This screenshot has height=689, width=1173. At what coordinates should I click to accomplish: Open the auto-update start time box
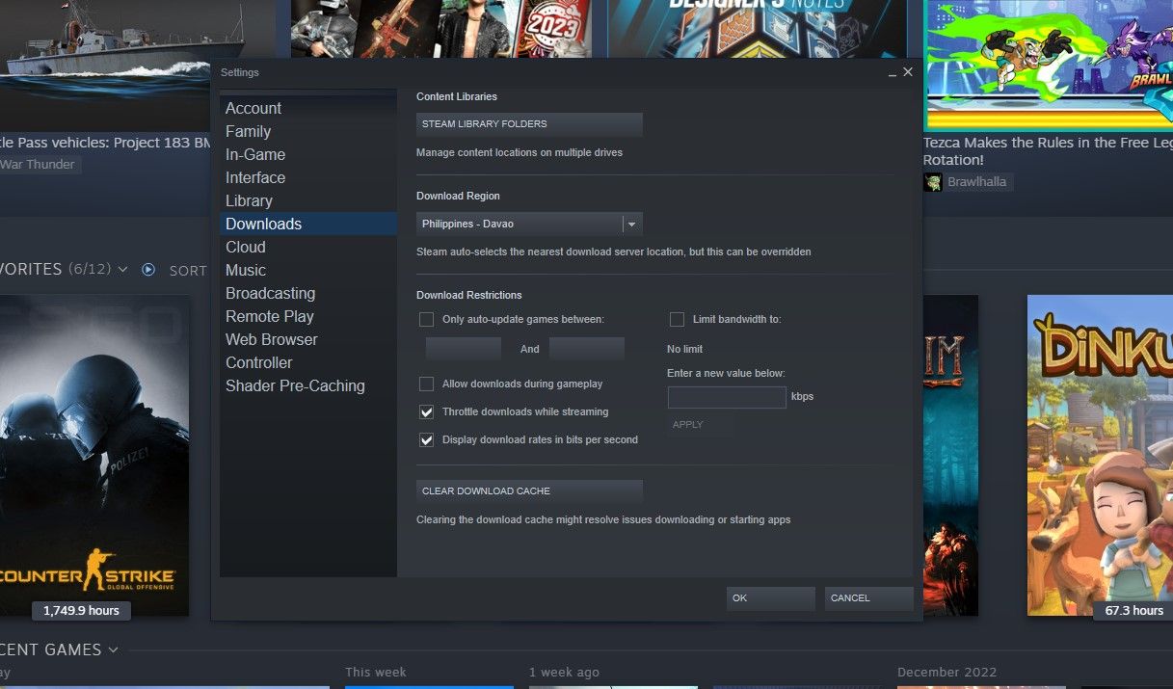(464, 349)
